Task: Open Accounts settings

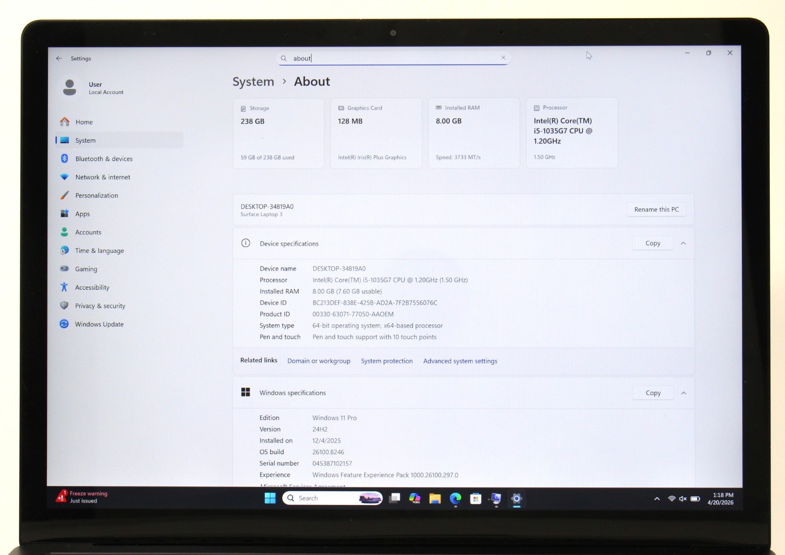Action: (119, 232)
